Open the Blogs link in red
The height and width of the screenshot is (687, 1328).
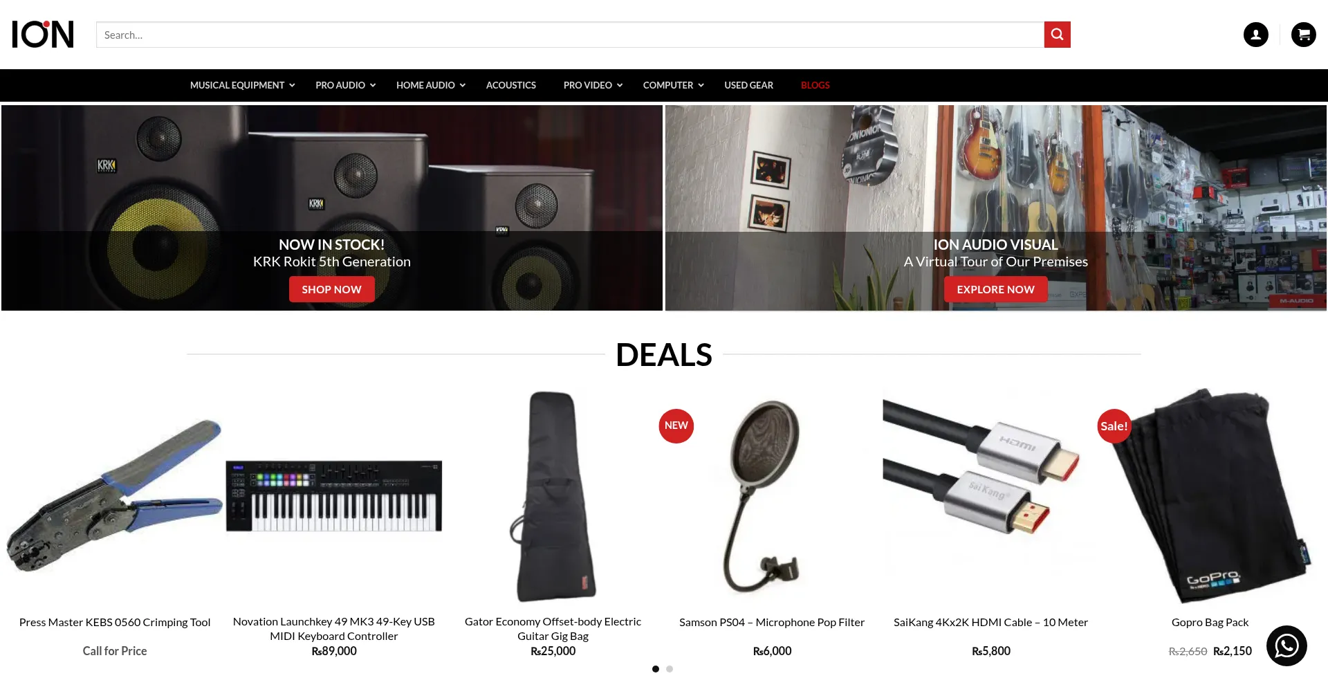coord(815,85)
